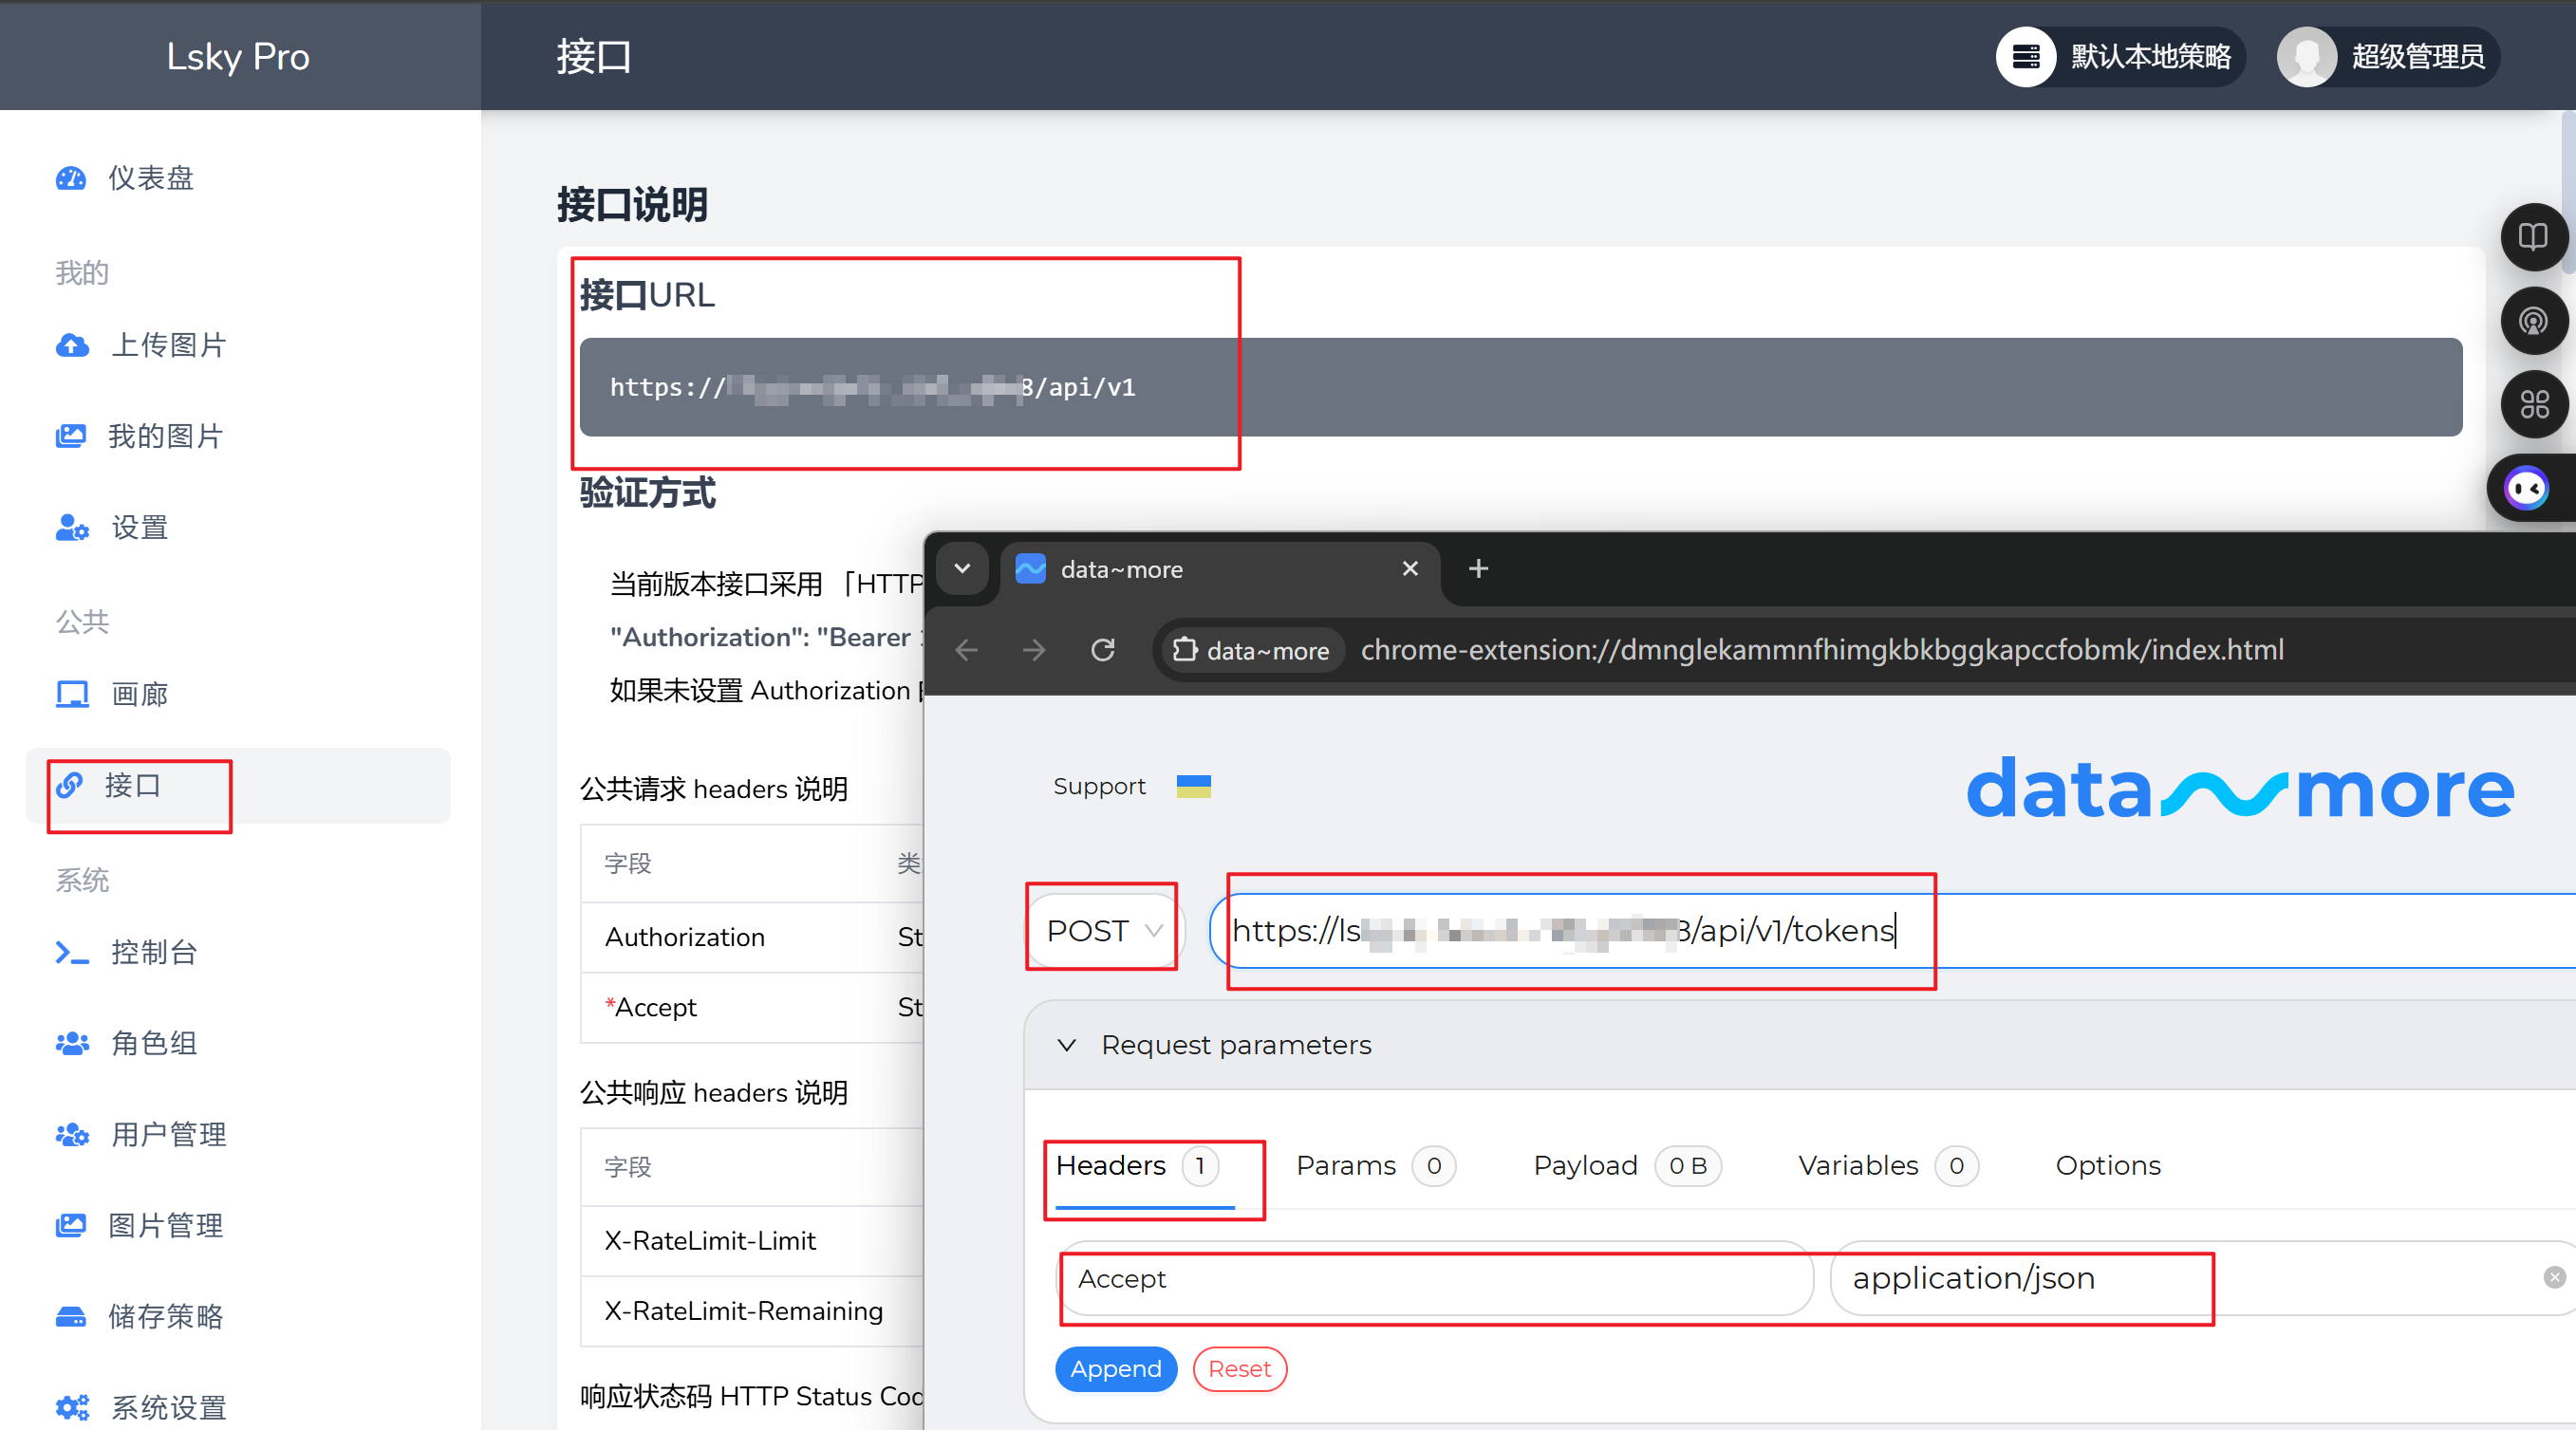Open the POST method dropdown
Image resolution: width=2576 pixels, height=1430 pixels.
[x=1102, y=930]
